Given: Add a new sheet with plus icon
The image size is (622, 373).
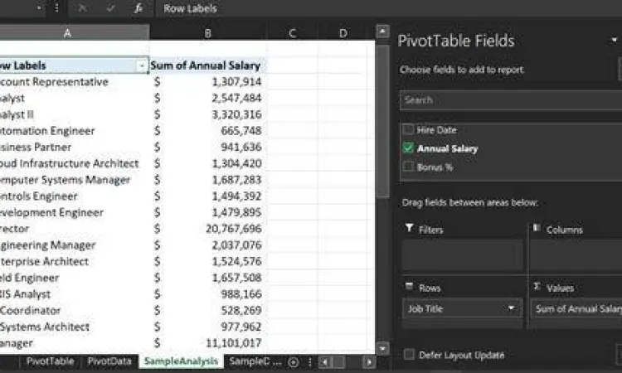Looking at the screenshot, I should 294,362.
